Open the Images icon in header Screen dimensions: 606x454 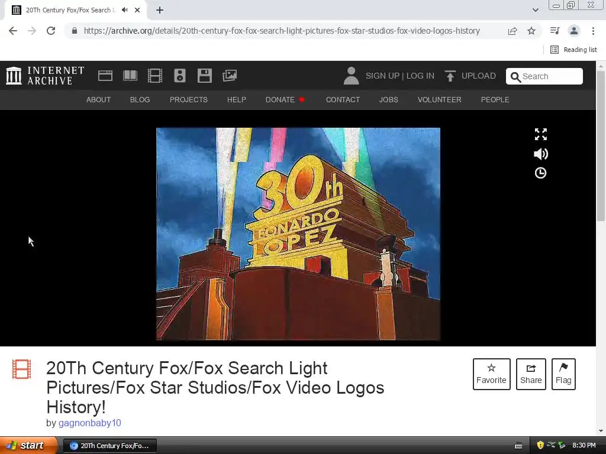tap(230, 76)
